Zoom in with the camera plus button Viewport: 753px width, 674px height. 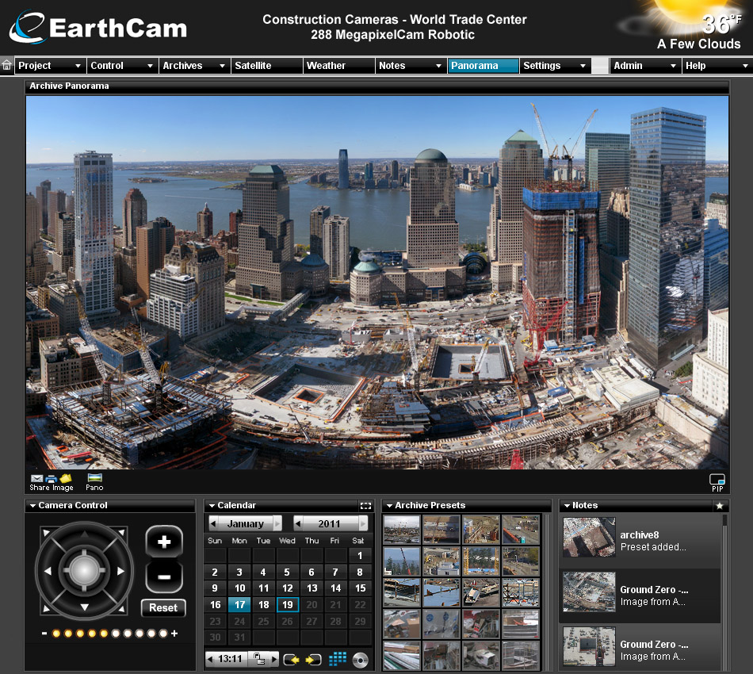pyautogui.click(x=164, y=542)
